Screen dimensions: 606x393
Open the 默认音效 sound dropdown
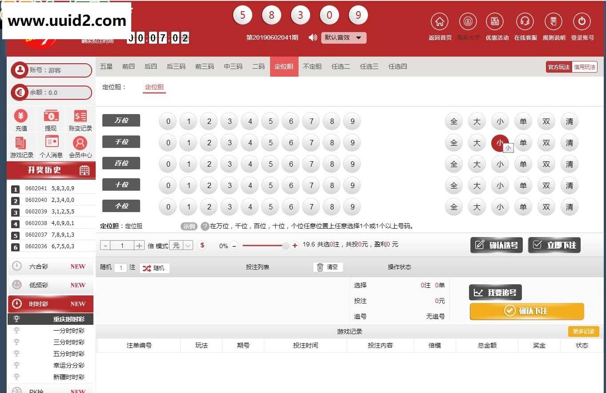(x=343, y=38)
